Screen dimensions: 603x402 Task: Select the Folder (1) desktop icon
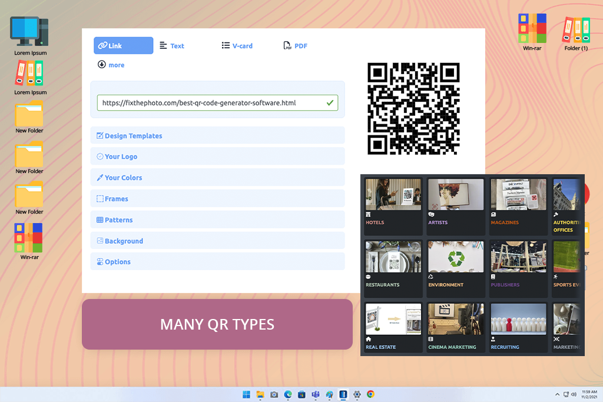click(576, 34)
